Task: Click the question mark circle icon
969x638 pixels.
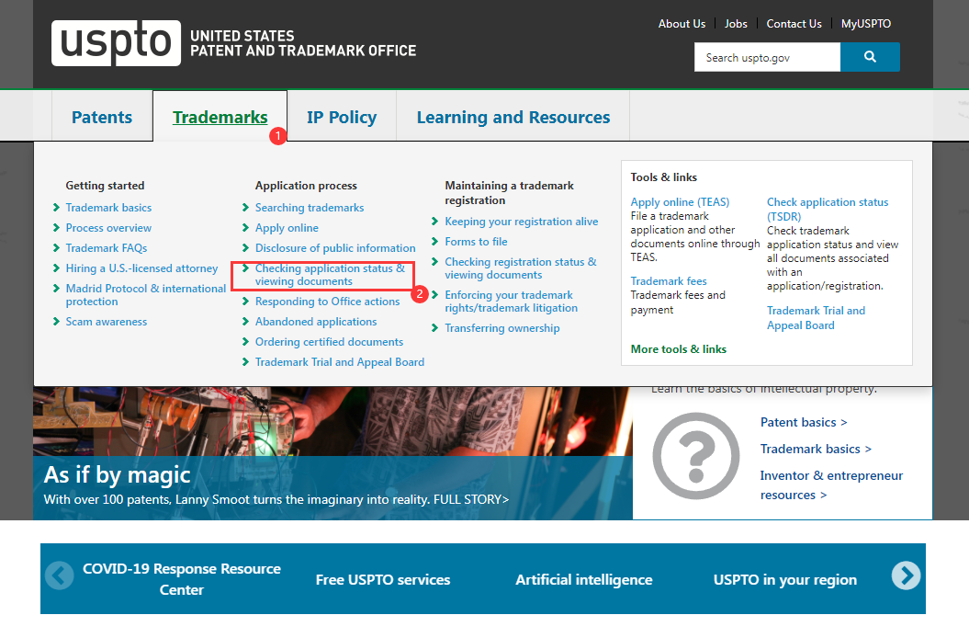Action: coord(695,456)
